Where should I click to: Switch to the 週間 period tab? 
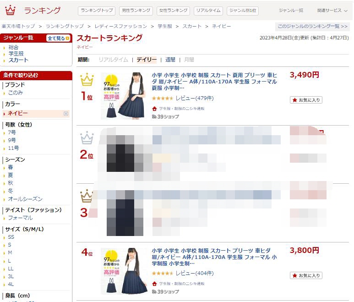click(x=170, y=60)
